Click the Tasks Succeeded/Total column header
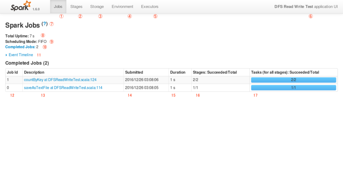Image resolution: width=343 pixels, height=173 pixels. coord(293,72)
